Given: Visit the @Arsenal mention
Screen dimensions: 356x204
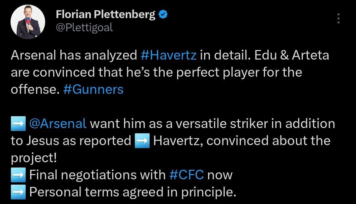Looking at the screenshot, I should [58, 123].
